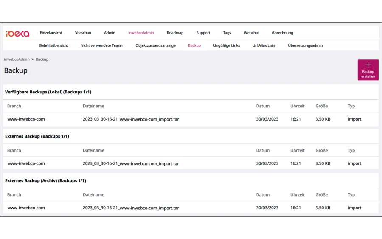Open the Vorschau menu item
382x239 pixels.
[83, 33]
